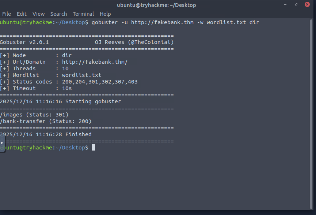Open the Help menu
316x215 pixels.
[x=105, y=14]
